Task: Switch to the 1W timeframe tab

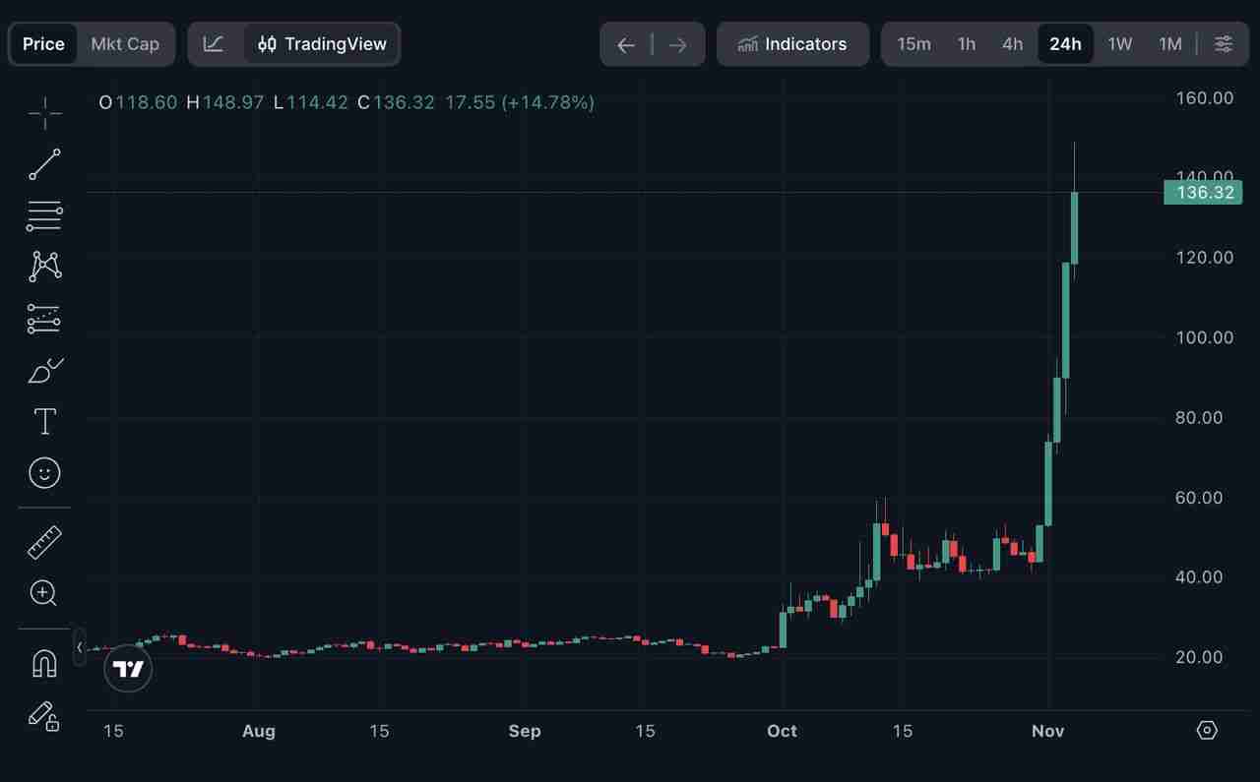Action: [1119, 43]
